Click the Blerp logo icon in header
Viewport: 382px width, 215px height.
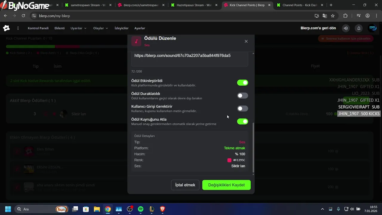pos(6,28)
